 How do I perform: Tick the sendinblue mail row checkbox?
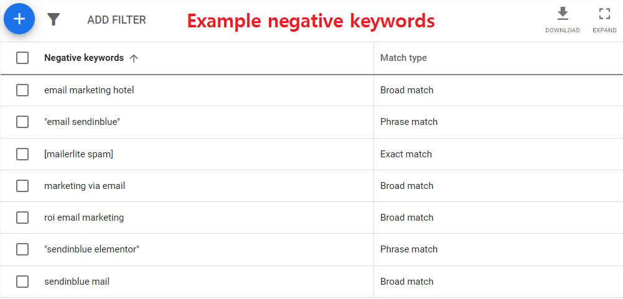pos(22,282)
